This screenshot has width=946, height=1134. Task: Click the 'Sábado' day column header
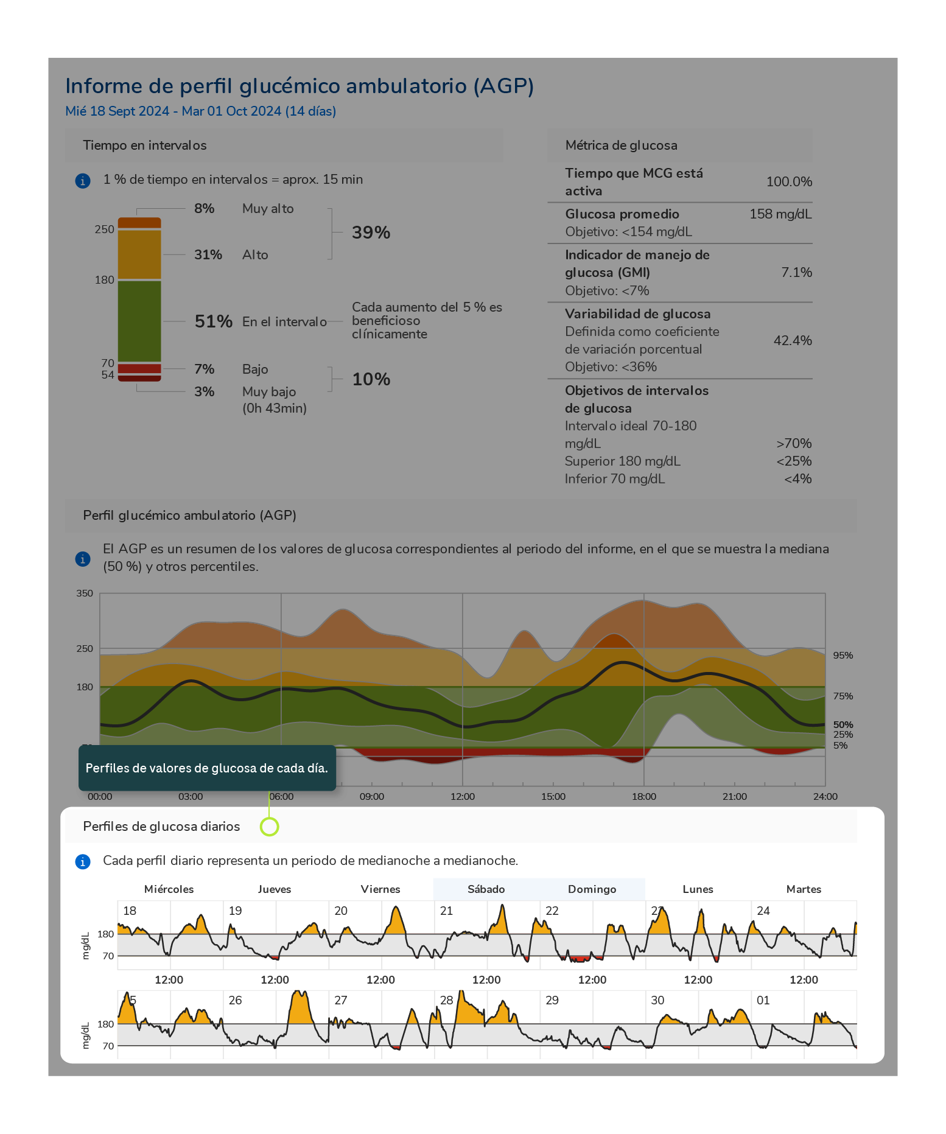click(486, 889)
